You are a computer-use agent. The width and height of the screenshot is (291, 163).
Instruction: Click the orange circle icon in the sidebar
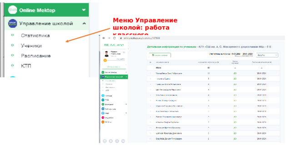pos(103,122)
